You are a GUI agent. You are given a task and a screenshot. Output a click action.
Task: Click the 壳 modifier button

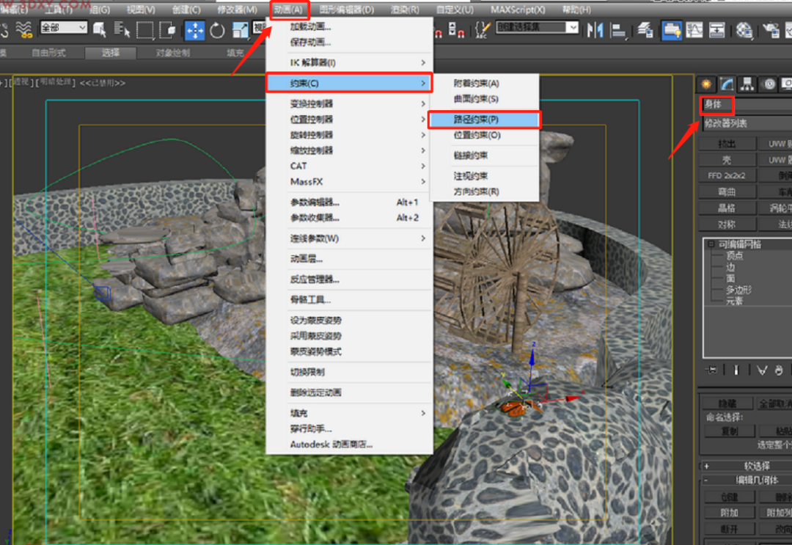pos(727,160)
